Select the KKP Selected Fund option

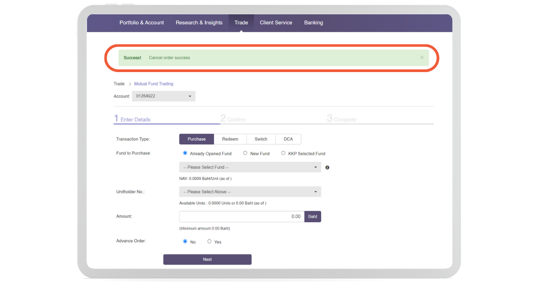pyautogui.click(x=283, y=153)
